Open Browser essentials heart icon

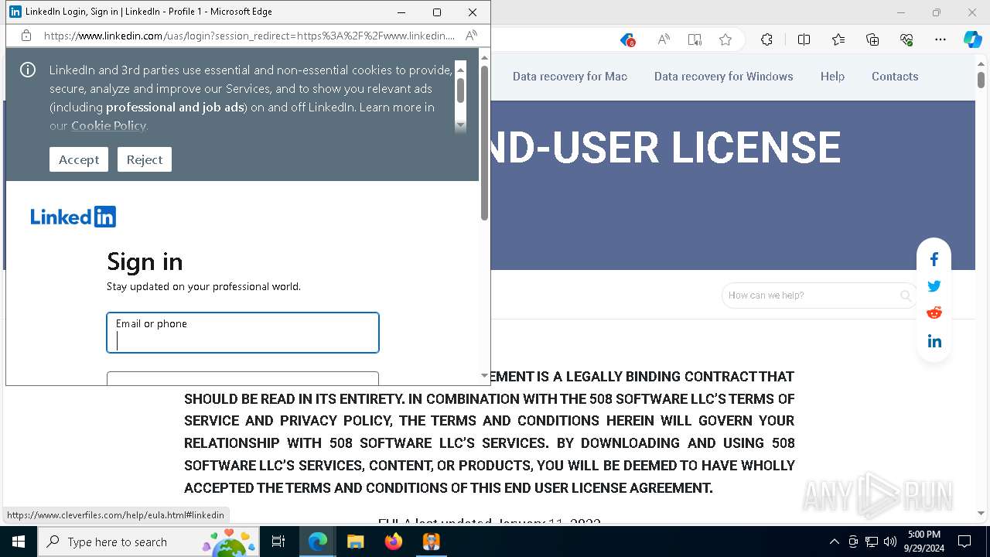pyautogui.click(x=906, y=40)
